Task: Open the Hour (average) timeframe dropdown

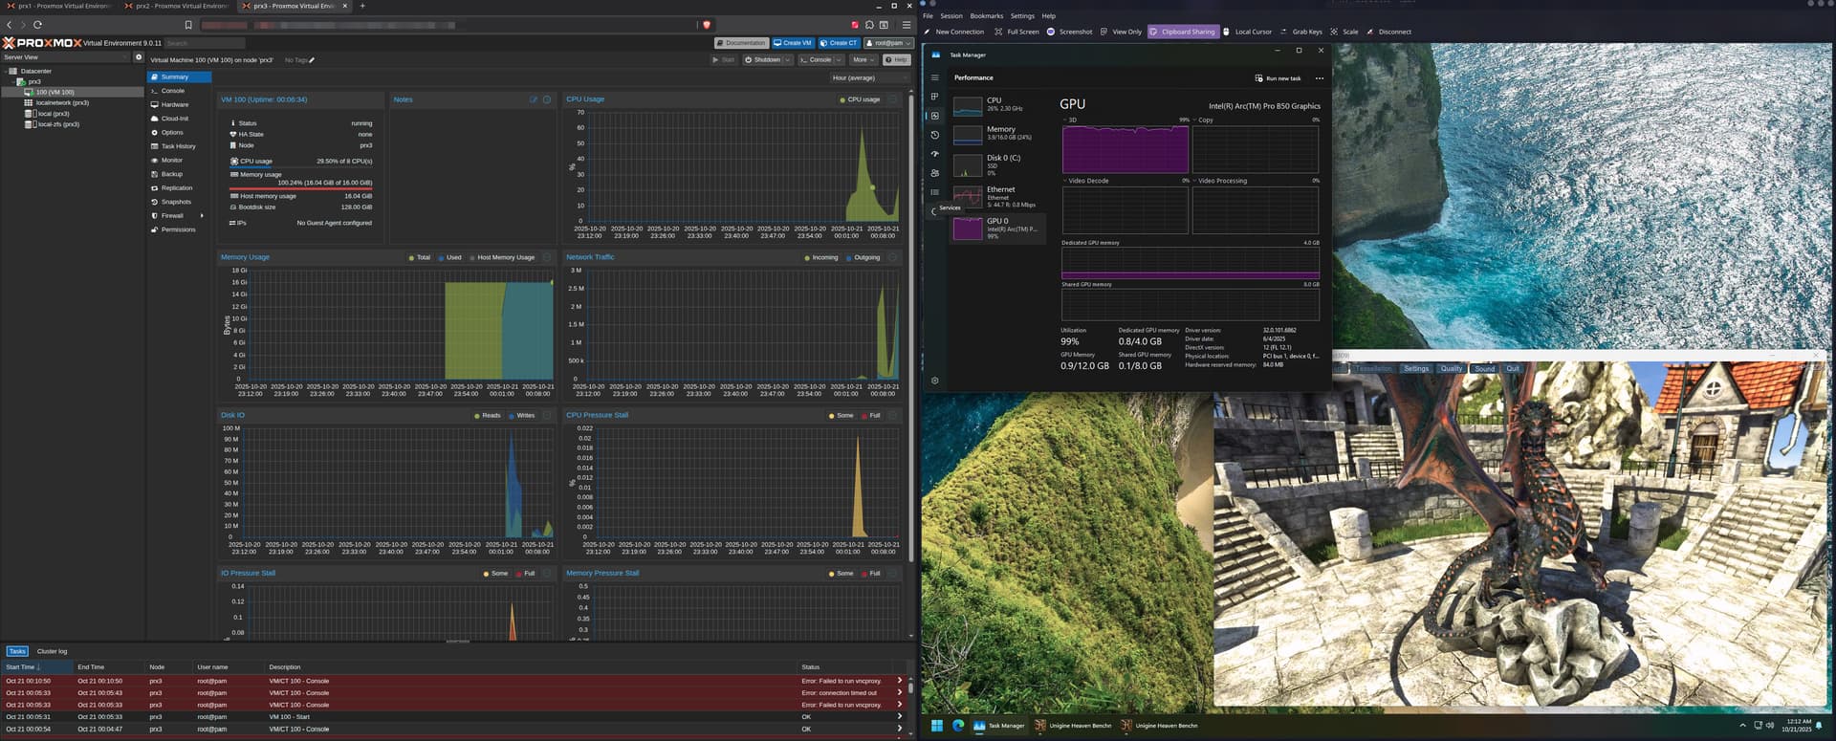Action: coord(868,77)
